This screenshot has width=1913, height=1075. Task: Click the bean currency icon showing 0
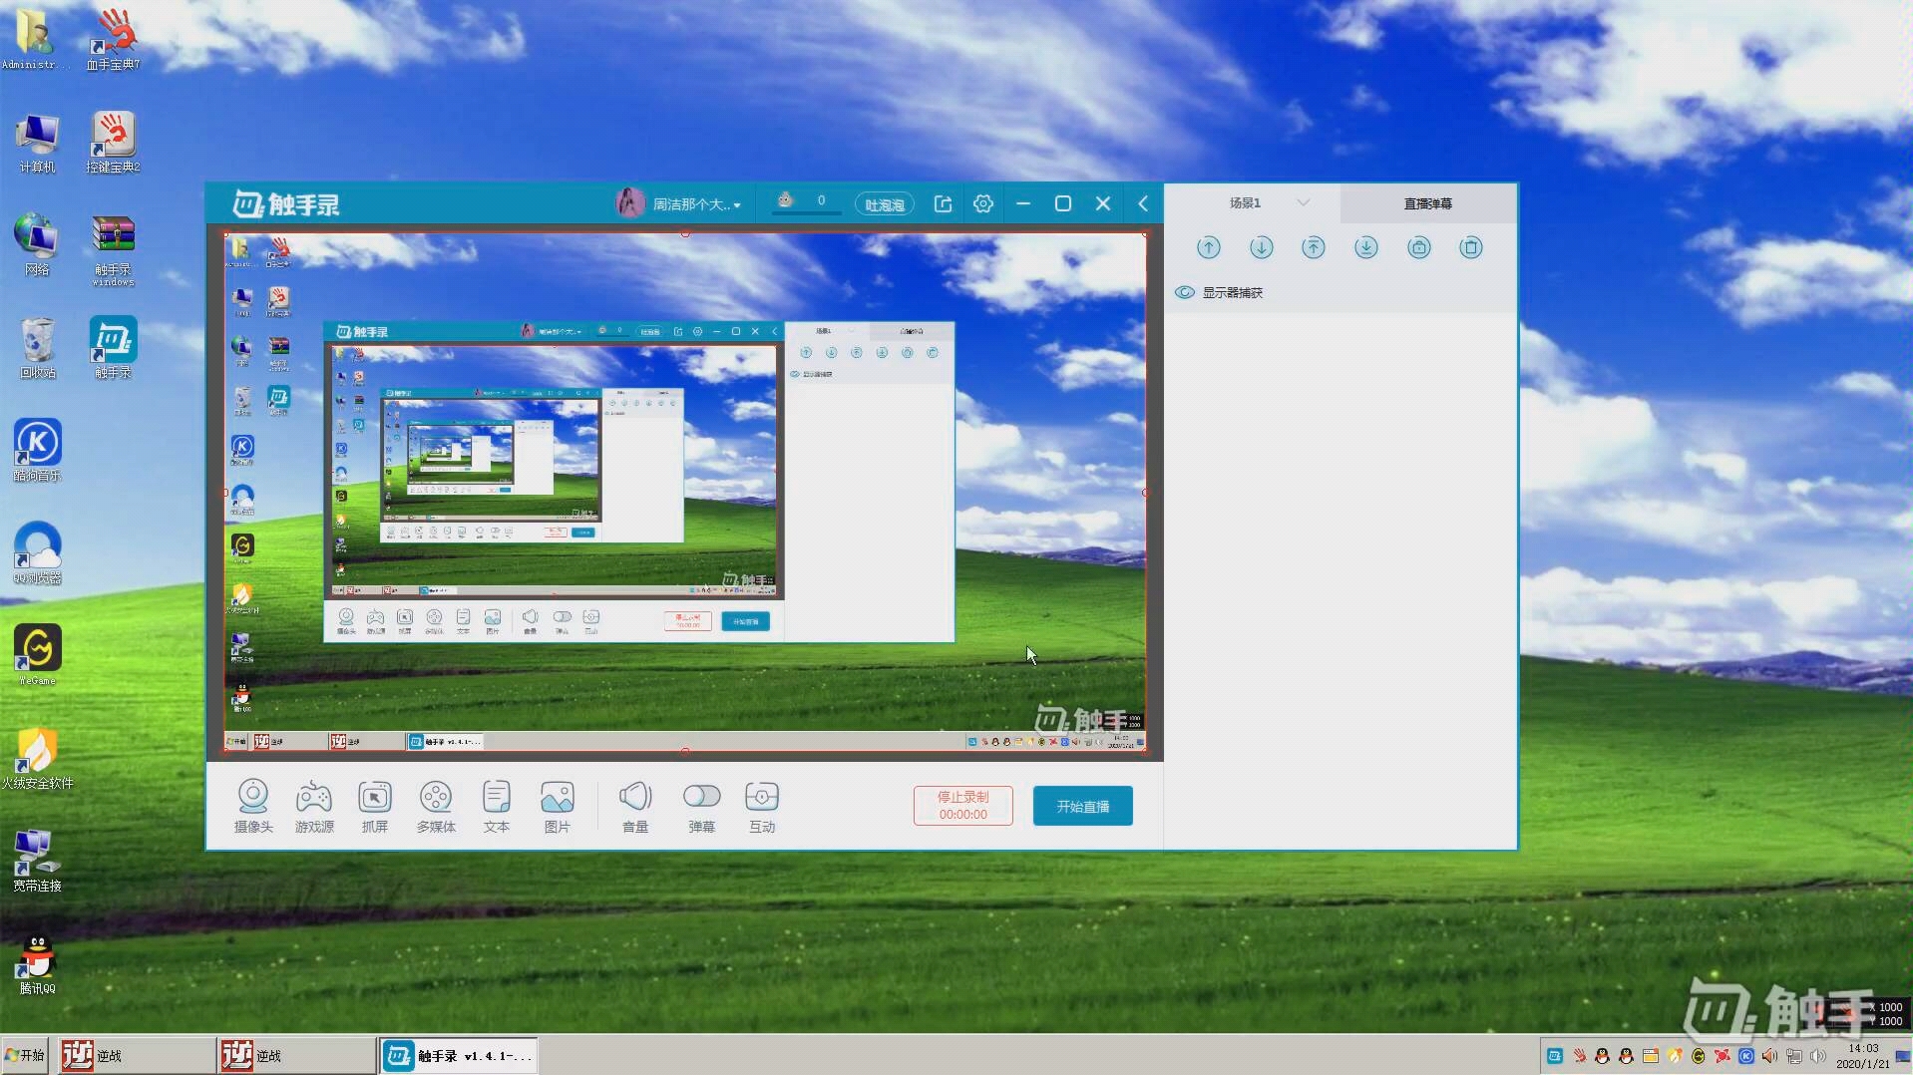tap(786, 200)
